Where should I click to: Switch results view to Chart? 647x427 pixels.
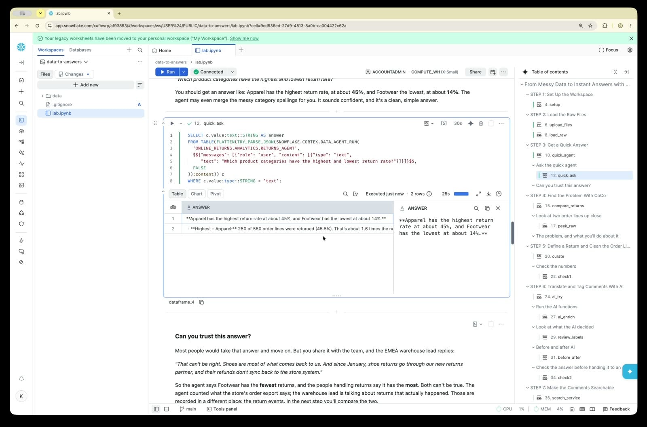pos(197,194)
